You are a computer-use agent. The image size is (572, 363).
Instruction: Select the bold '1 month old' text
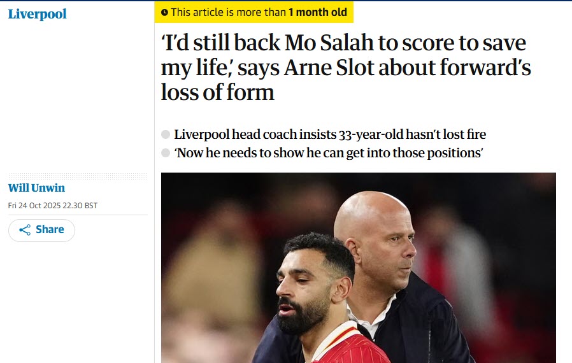pos(317,12)
